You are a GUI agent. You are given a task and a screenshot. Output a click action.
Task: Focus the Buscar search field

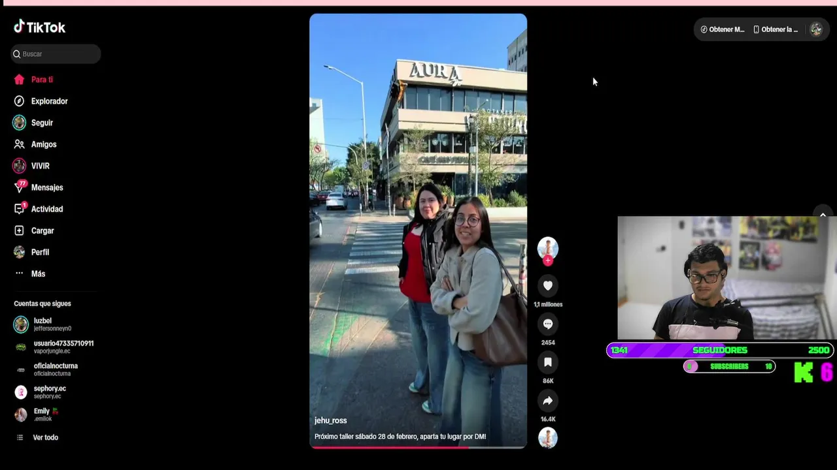[56, 54]
